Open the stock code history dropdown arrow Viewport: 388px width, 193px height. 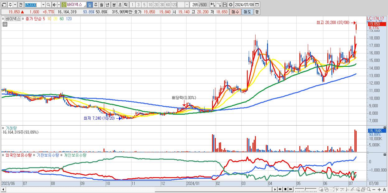pyautogui.click(x=43, y=5)
